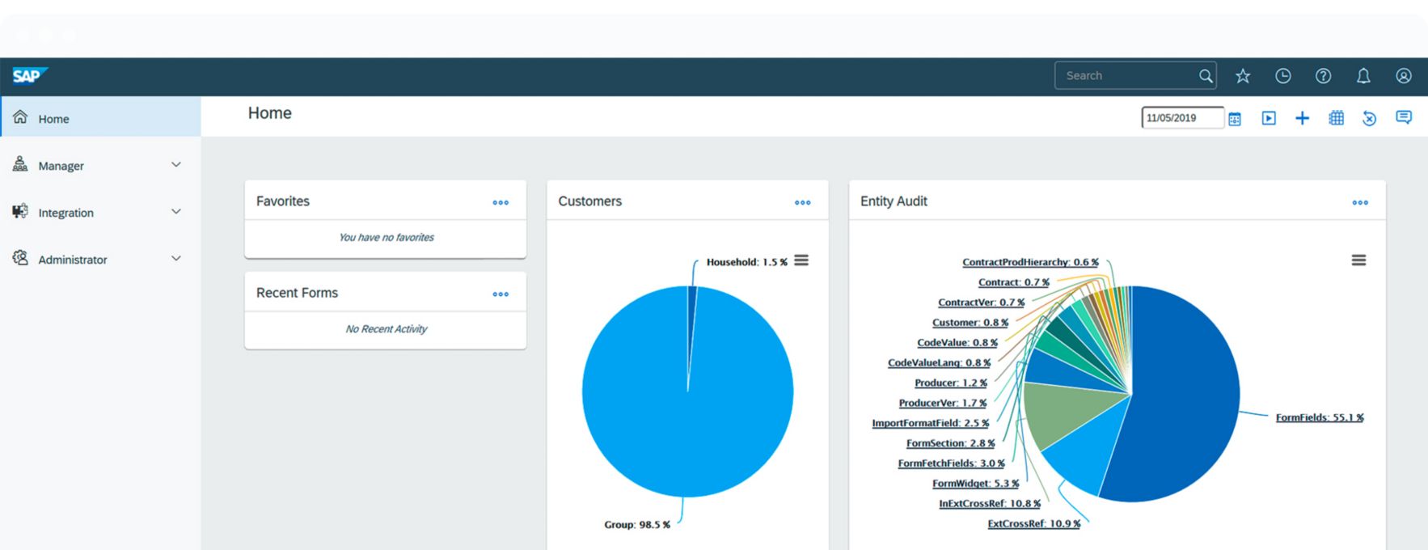Click the FormFields: 55.1 % label link
The image size is (1428, 550).
tap(1319, 418)
